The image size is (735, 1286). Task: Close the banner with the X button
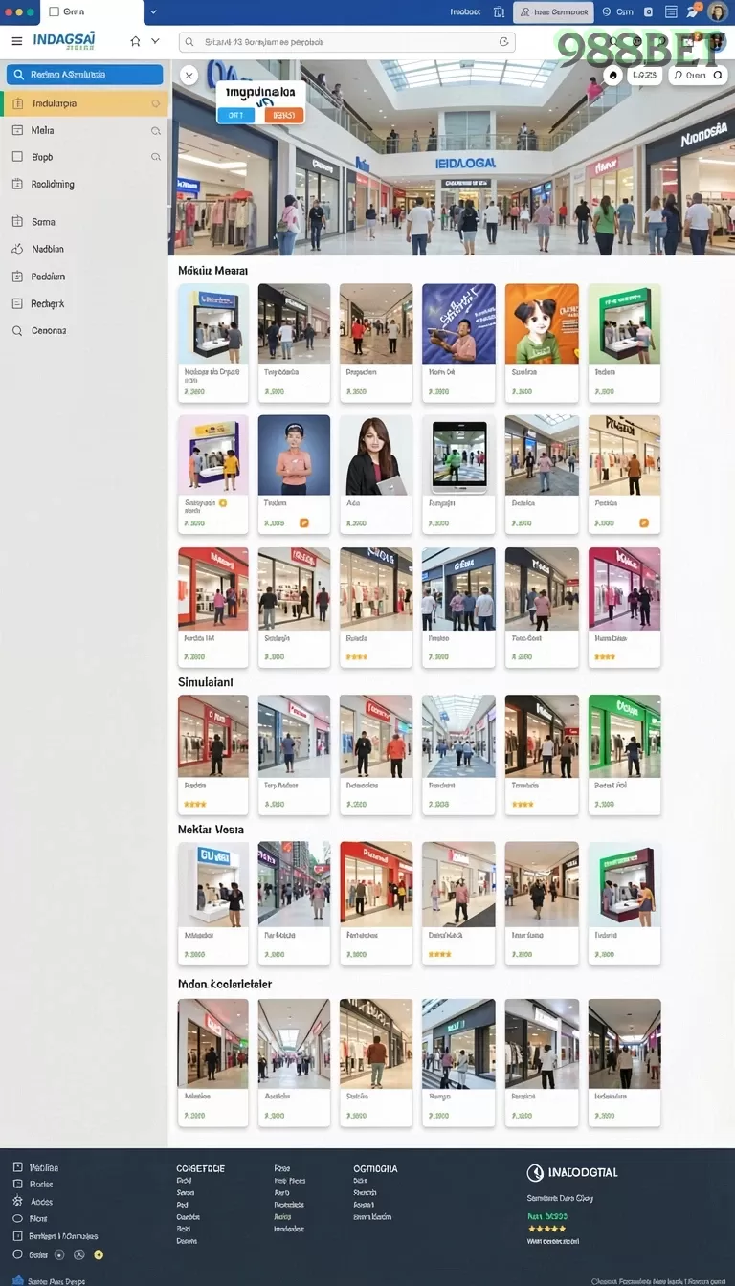point(189,75)
